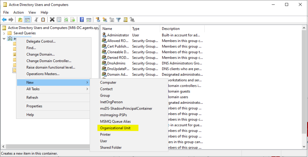The width and height of the screenshot is (308, 157).
Task: Click the blue Help question mark icon
Action: click(x=82, y=20)
